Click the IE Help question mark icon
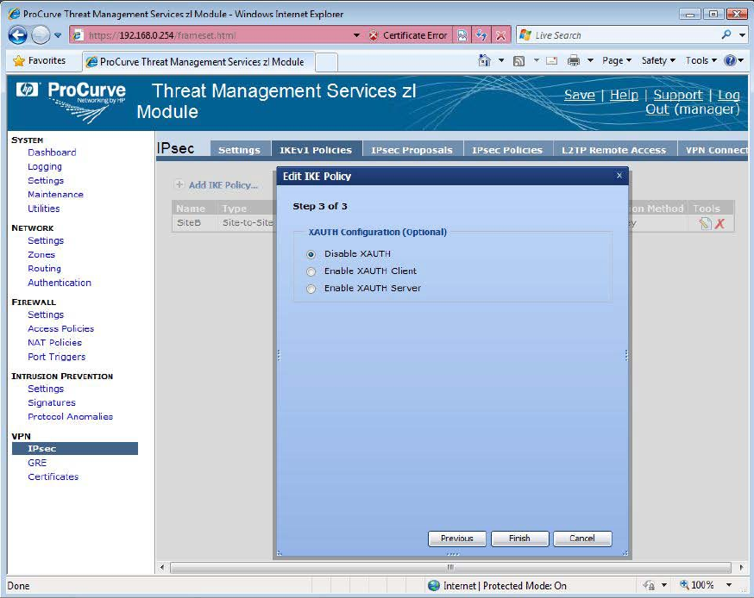The image size is (754, 598). pyautogui.click(x=730, y=60)
